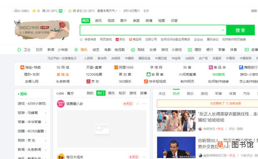Click the 唯品会 pink icon
Viewport: 258px width, 159px height.
211,67
